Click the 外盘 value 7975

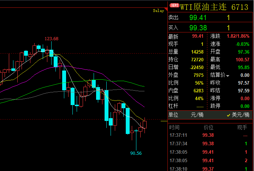[x=199, y=75]
